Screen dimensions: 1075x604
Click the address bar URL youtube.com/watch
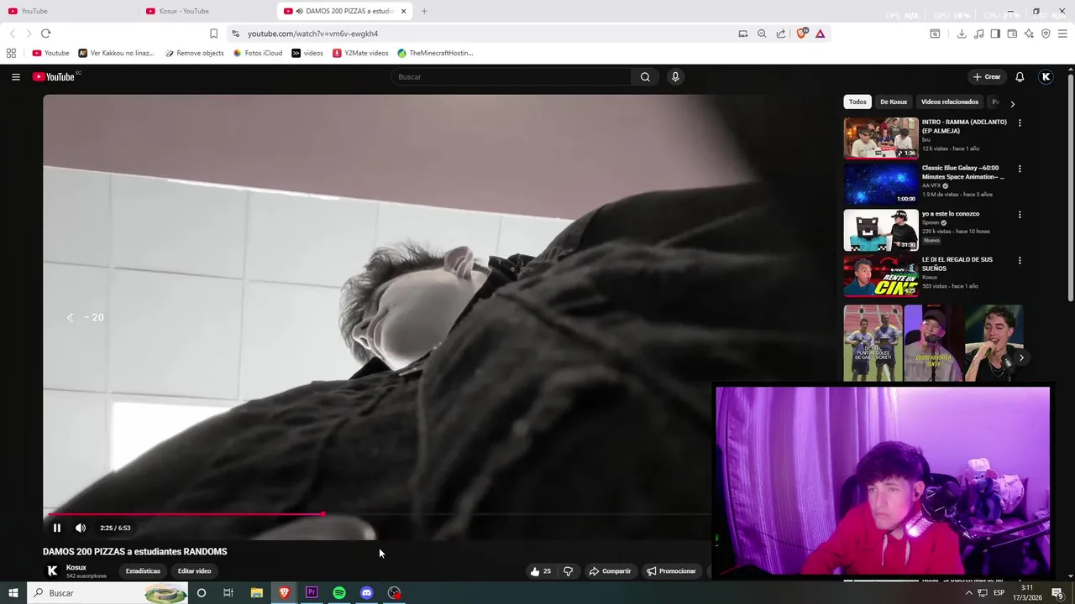click(312, 34)
